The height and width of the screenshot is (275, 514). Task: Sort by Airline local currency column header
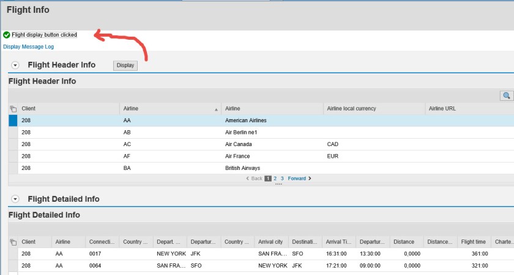pos(351,109)
